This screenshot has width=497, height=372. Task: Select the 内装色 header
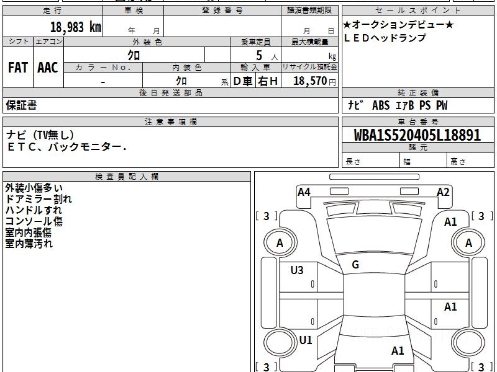[x=186, y=67]
